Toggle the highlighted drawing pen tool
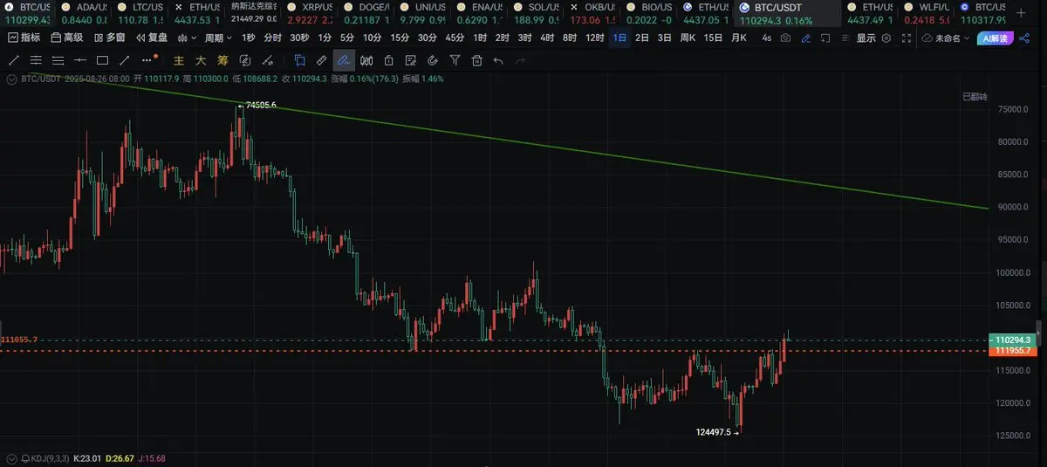1047x467 pixels. point(344,60)
